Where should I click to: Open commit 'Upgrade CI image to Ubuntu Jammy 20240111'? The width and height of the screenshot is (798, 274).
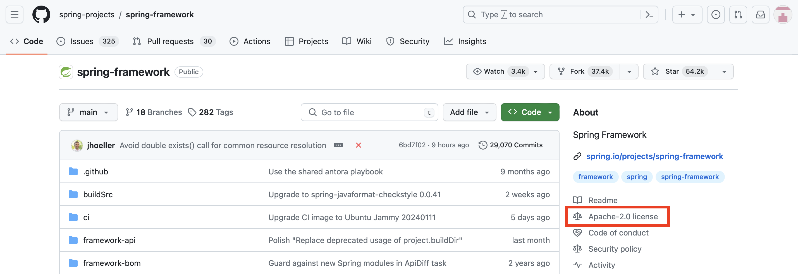352,217
